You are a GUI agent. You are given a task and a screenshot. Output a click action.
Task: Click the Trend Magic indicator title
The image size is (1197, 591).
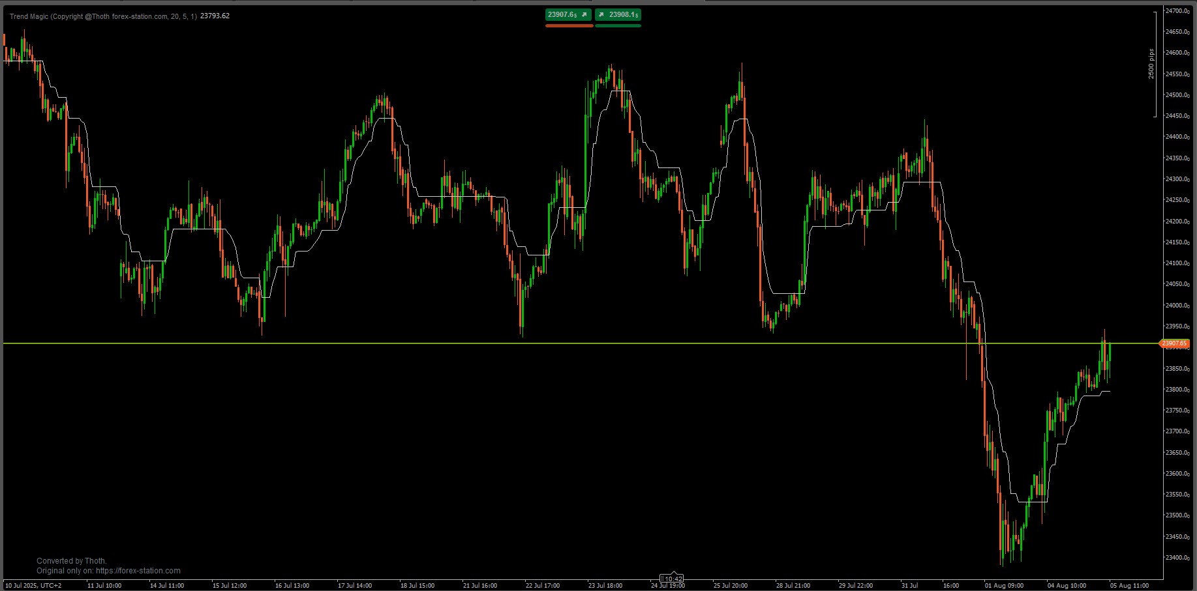103,16
